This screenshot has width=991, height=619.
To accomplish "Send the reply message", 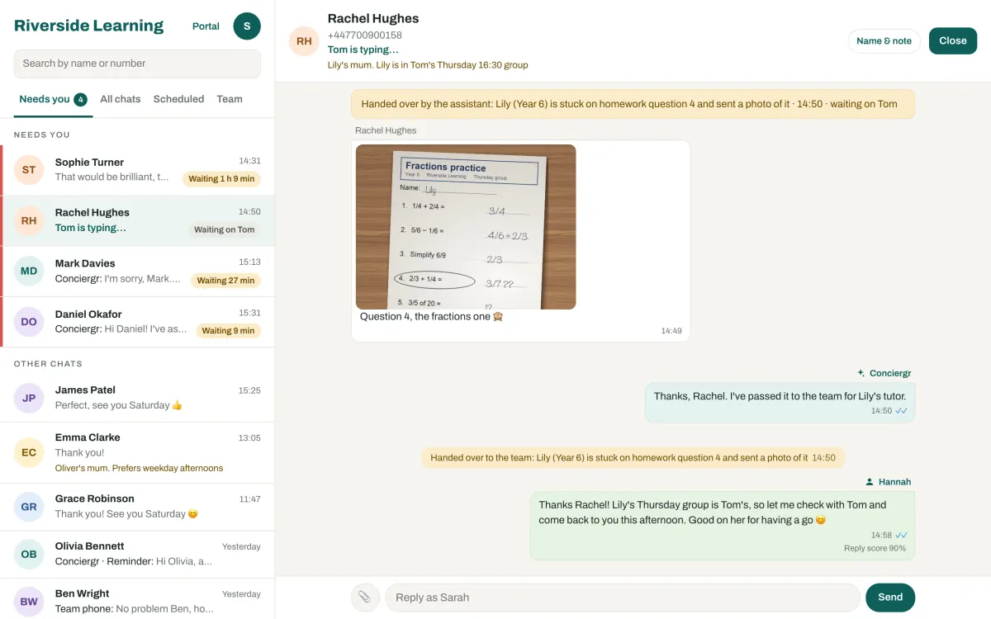I will point(890,598).
